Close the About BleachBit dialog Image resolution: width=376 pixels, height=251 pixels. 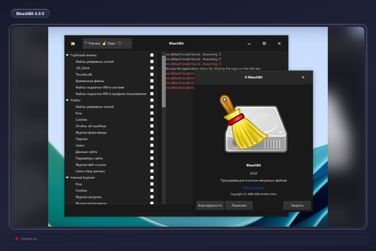303,77
